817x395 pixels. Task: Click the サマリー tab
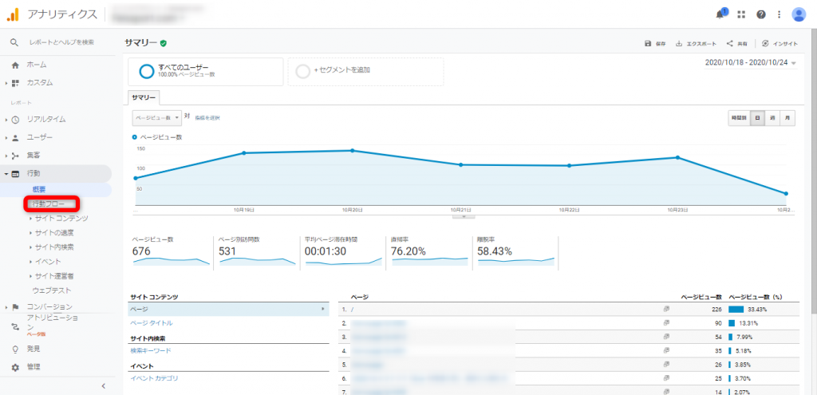144,98
